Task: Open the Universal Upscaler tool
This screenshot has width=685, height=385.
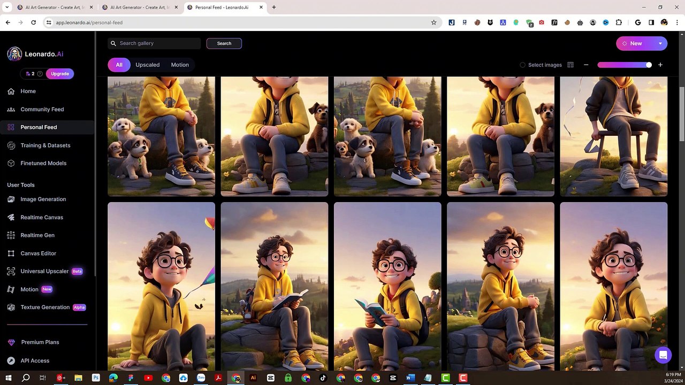Action: pyautogui.click(x=44, y=271)
